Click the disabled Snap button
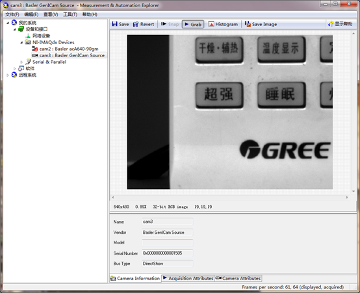 click(x=170, y=24)
